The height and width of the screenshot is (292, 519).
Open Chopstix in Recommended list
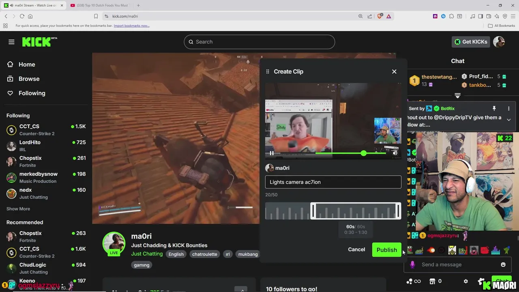click(x=46, y=236)
